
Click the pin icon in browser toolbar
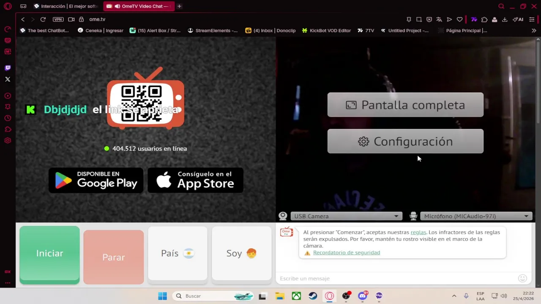tap(409, 19)
